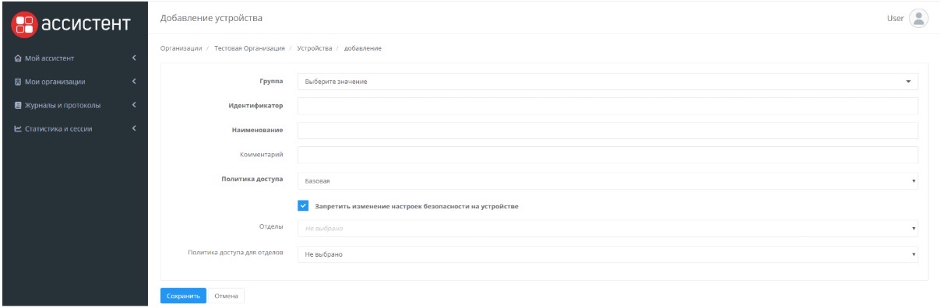Go to Организации breadcrumb
Screen dimensions: 941x308
[181, 49]
